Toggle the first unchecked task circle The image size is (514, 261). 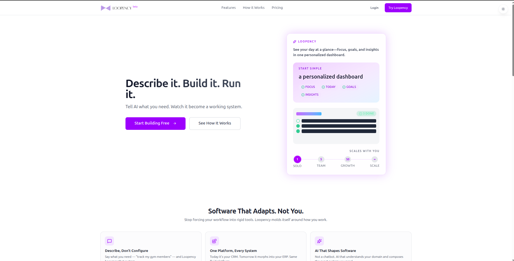click(298, 121)
